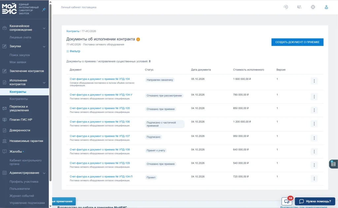This screenshot has height=208, width=338.
Task: Open actions menu for УПД-104 row
Action: point(314,81)
